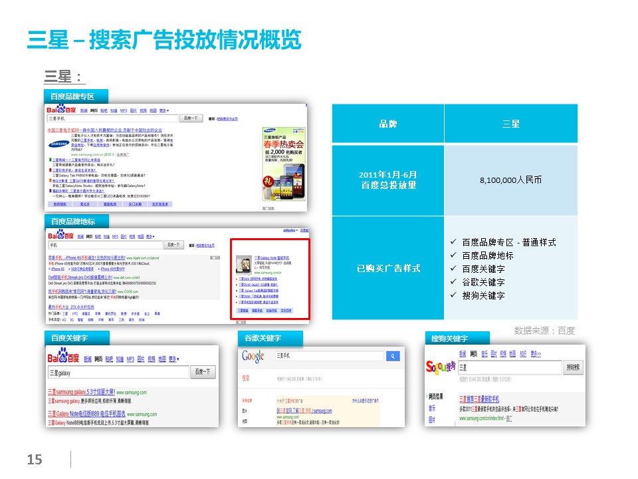Click the Sogou logo in 搜狗关键字 screenshot

tap(440, 366)
